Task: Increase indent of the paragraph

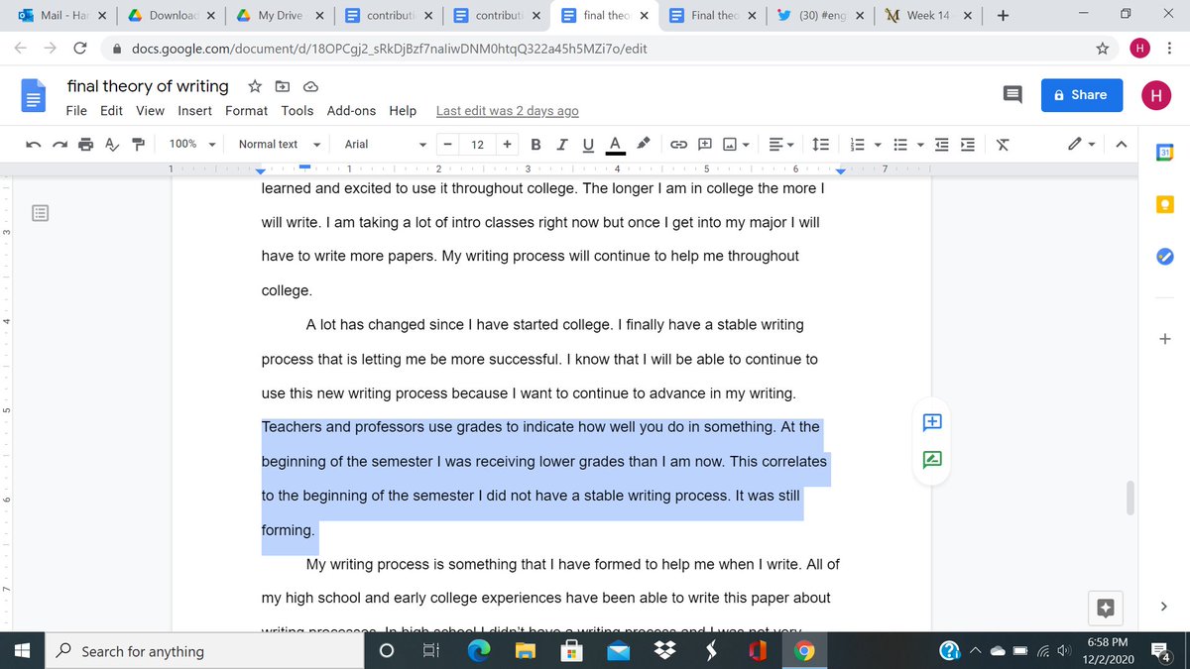Action: pyautogui.click(x=968, y=145)
